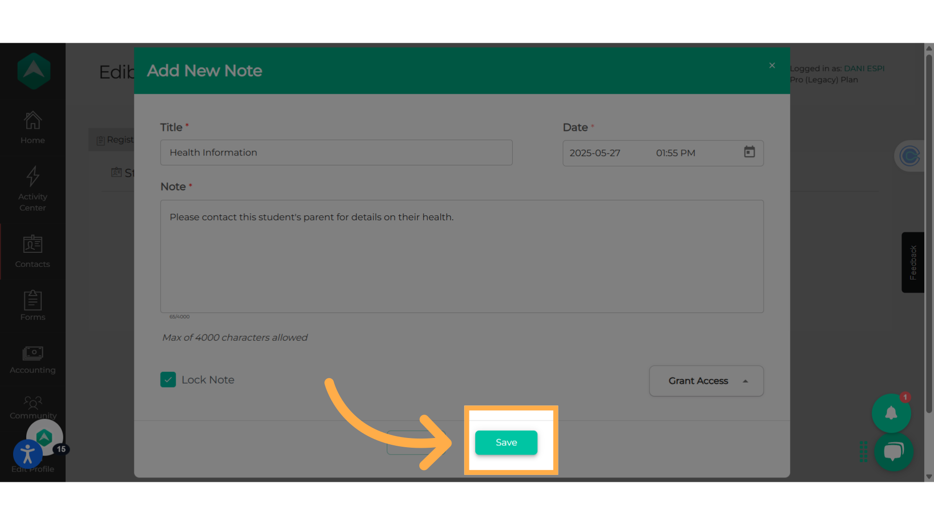The height and width of the screenshot is (525, 934).
Task: Open the notifications bell
Action: click(891, 413)
